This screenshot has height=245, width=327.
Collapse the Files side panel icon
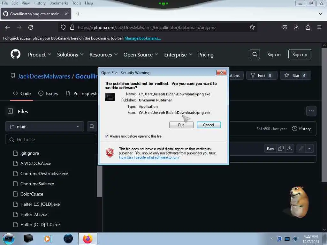[10, 111]
